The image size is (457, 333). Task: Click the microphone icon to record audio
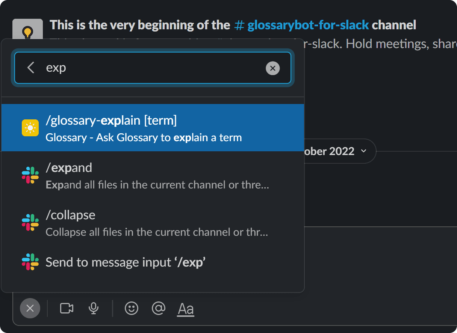[x=93, y=308]
